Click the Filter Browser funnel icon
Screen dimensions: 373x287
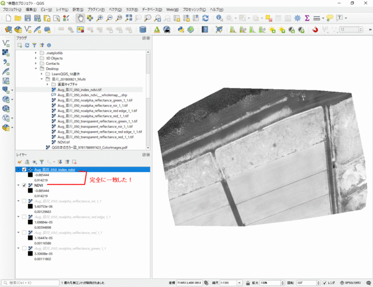click(x=34, y=45)
